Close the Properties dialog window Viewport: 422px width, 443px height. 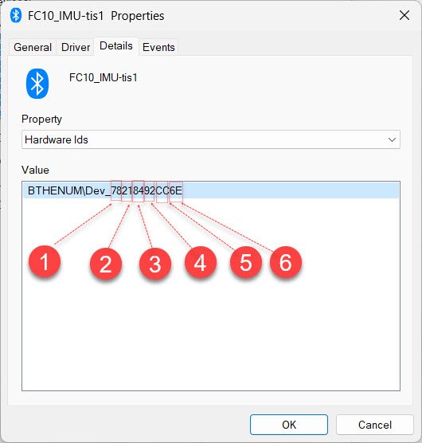click(x=404, y=15)
